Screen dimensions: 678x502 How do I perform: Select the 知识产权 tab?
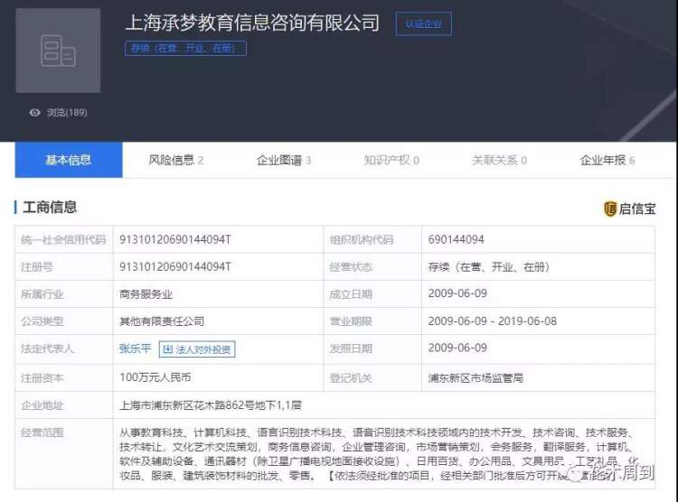[391, 160]
